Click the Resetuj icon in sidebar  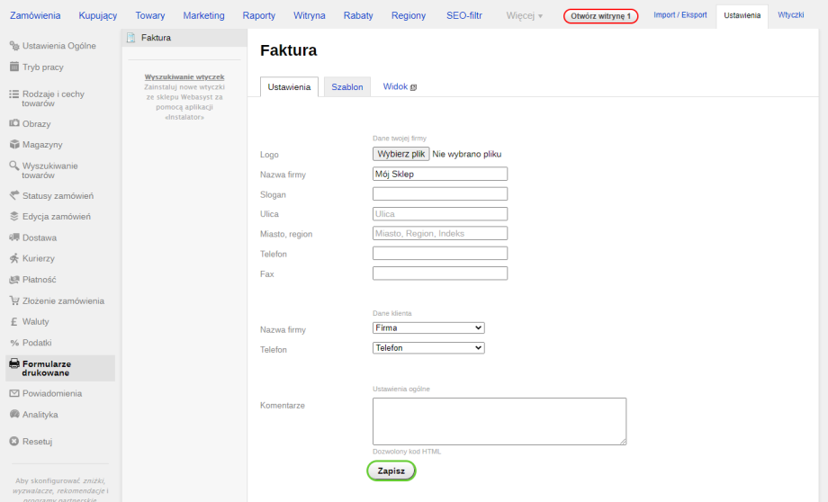point(14,441)
